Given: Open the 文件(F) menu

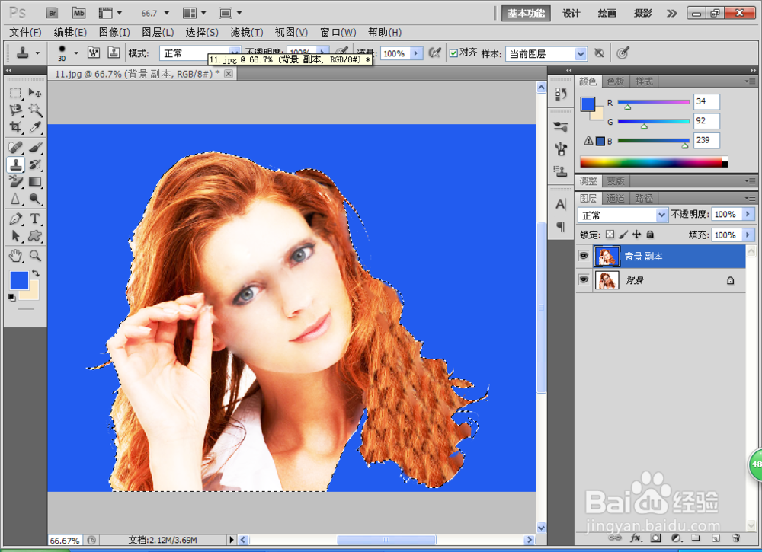Looking at the screenshot, I should click(25, 32).
